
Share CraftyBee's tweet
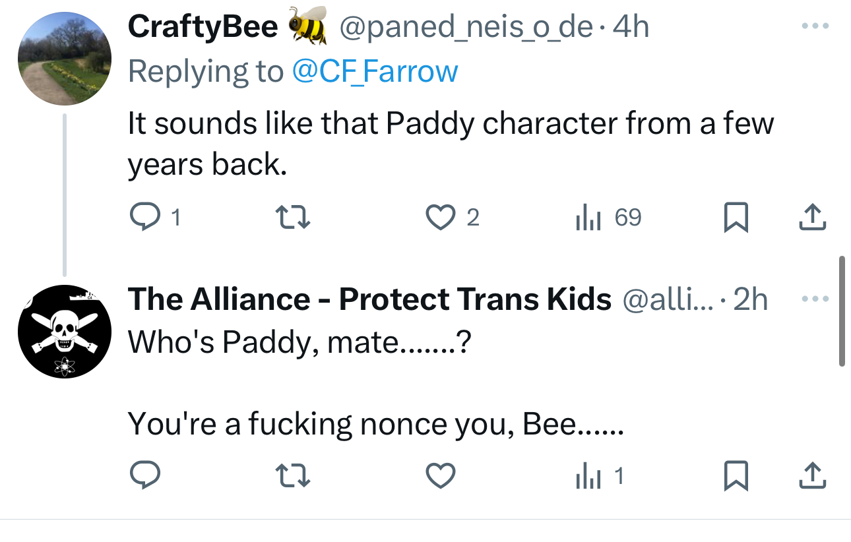[812, 218]
